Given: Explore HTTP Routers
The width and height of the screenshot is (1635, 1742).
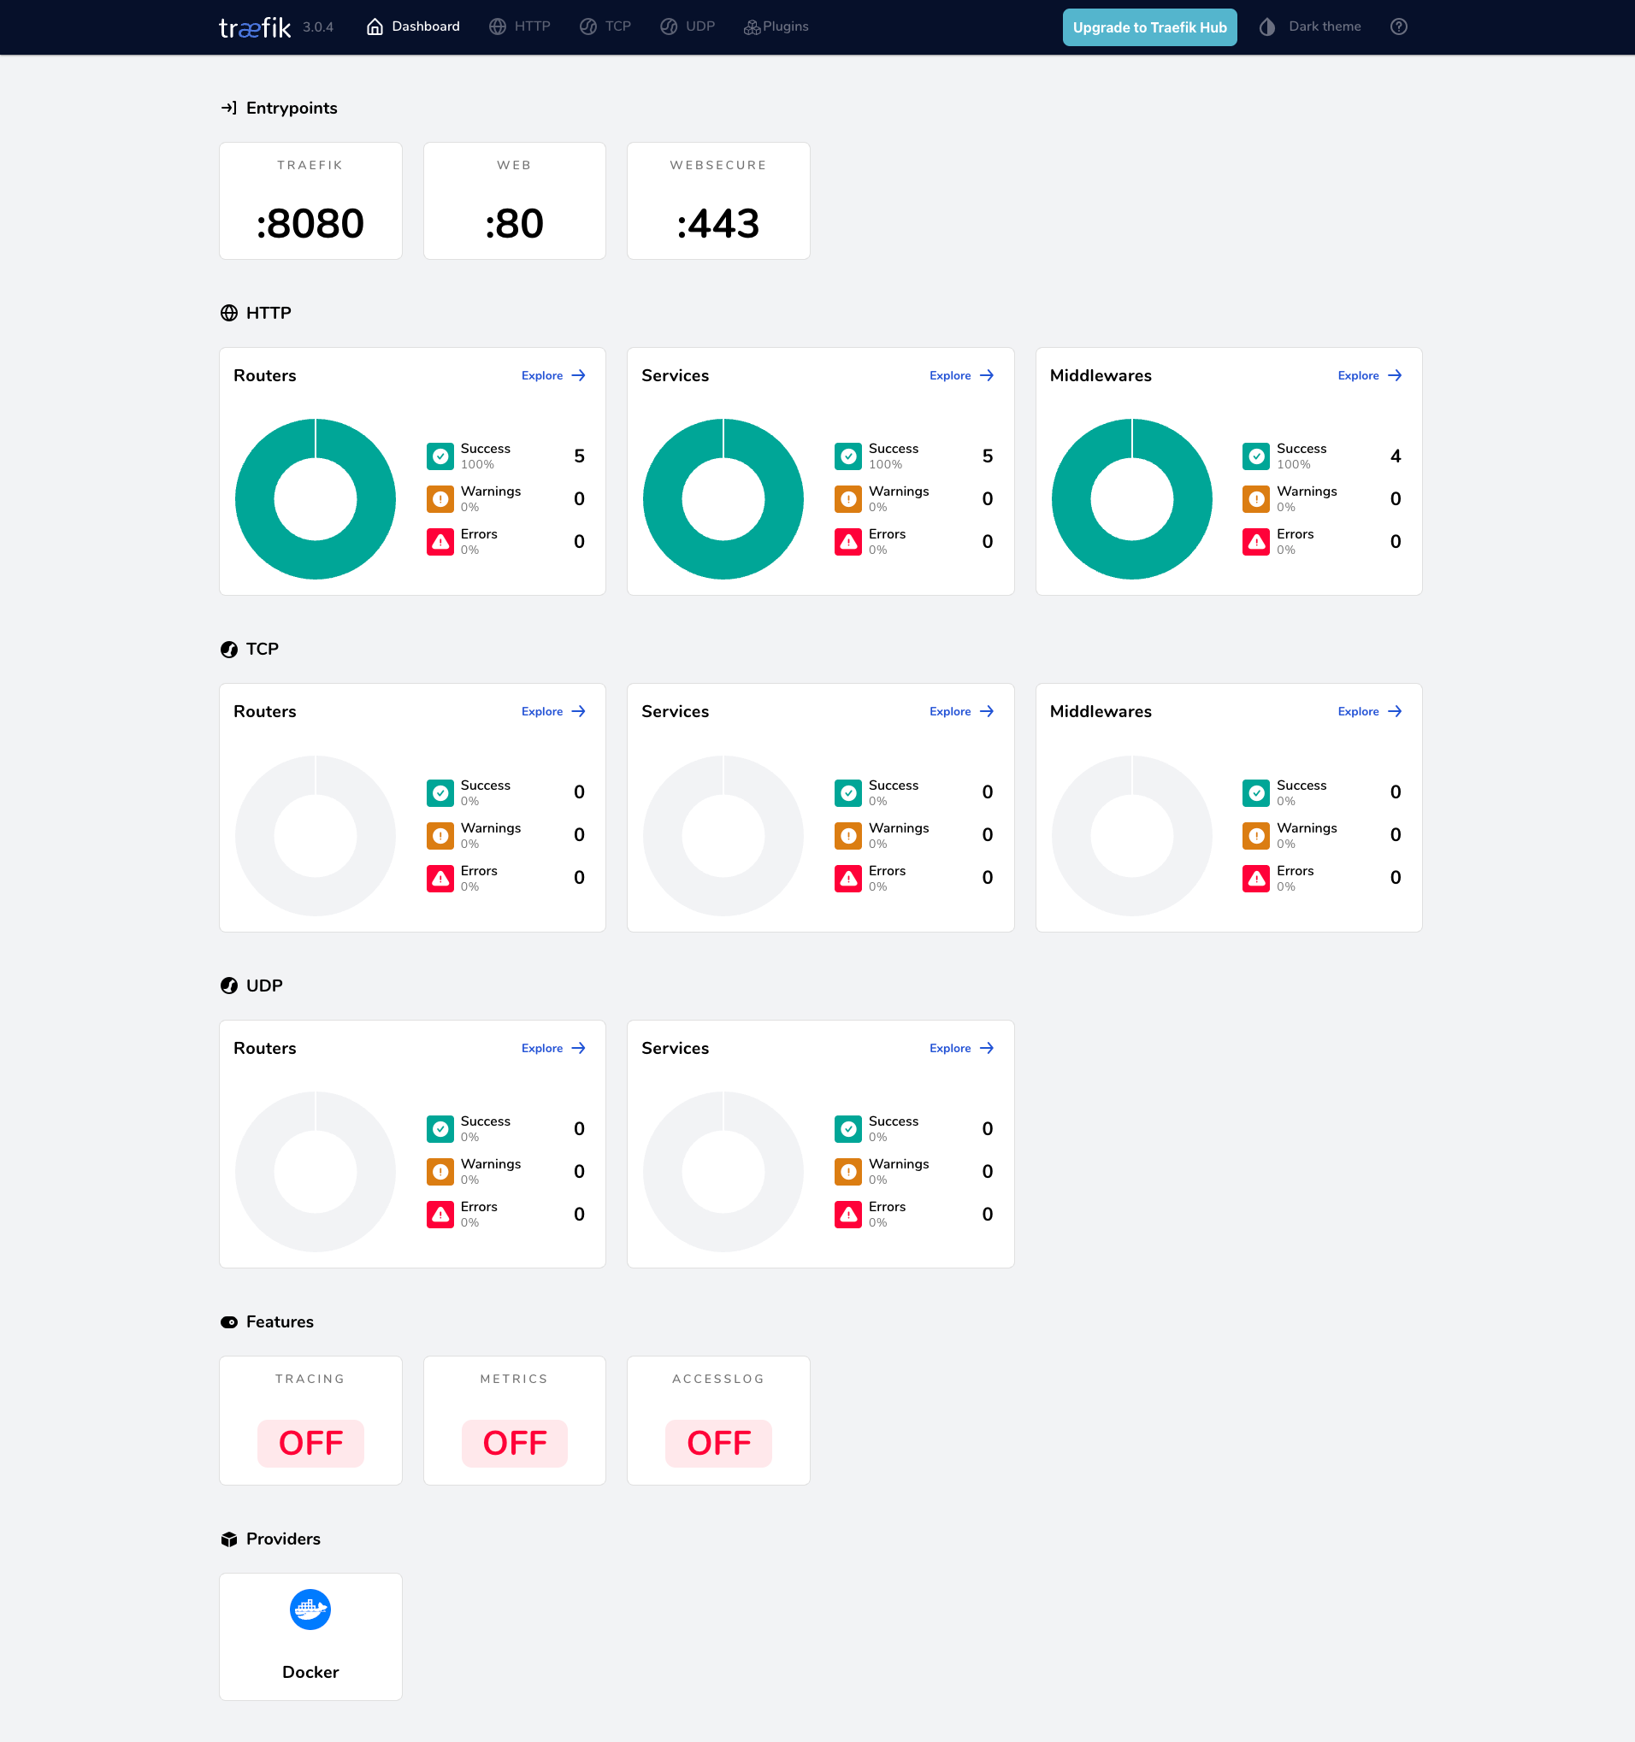Looking at the screenshot, I should (x=552, y=375).
